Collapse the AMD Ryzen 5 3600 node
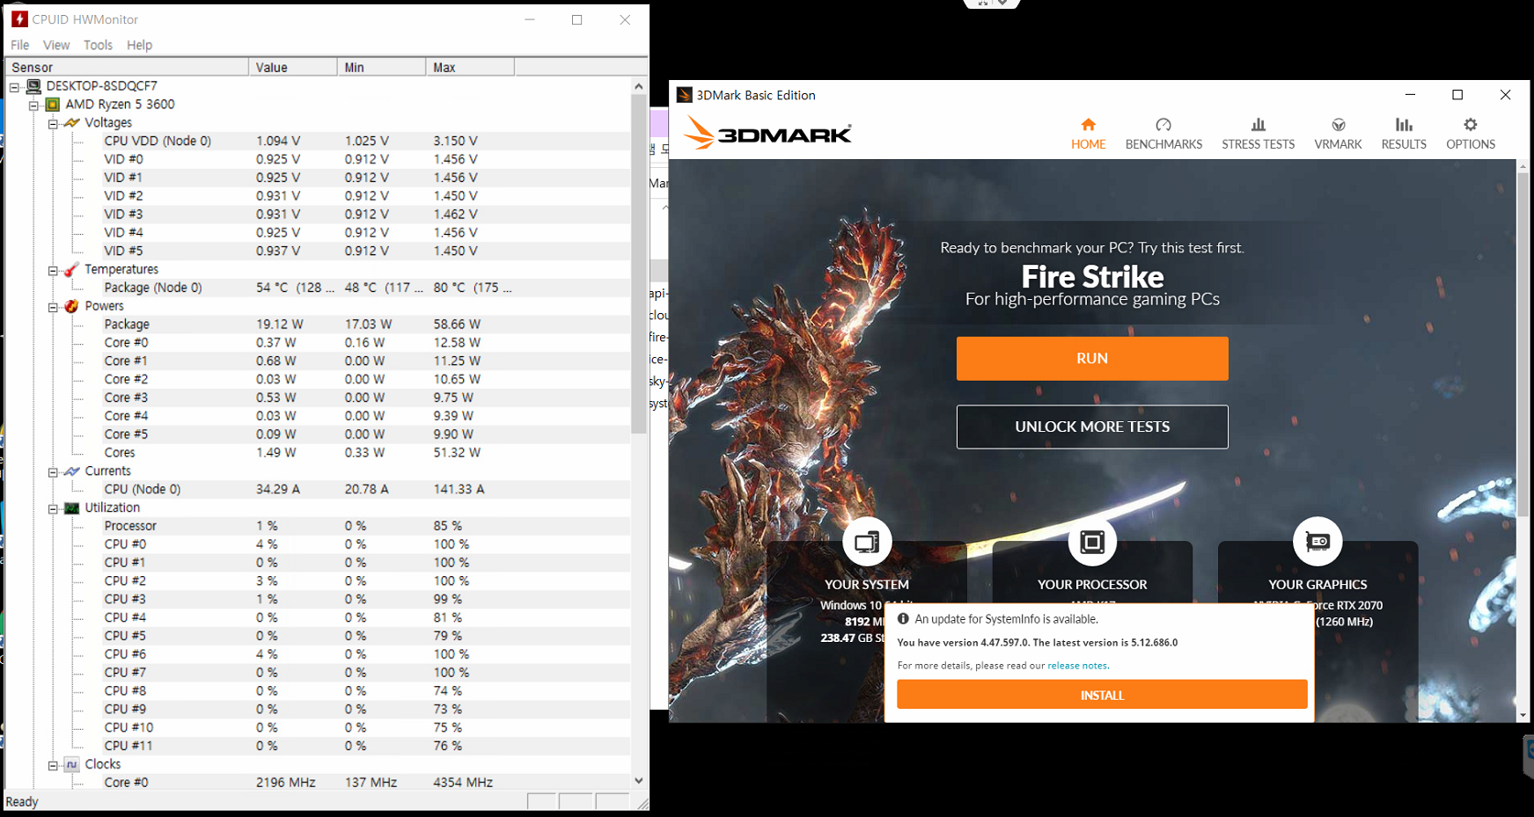The image size is (1534, 817). 33,106
